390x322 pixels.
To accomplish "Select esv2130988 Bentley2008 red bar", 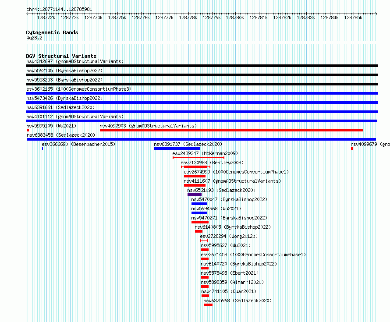I will tap(195, 167).
